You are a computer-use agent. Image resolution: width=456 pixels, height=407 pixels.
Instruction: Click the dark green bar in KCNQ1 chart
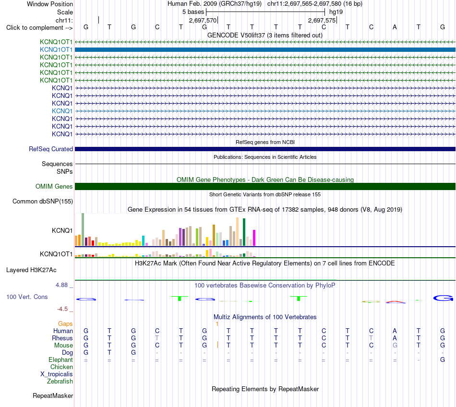(244, 232)
